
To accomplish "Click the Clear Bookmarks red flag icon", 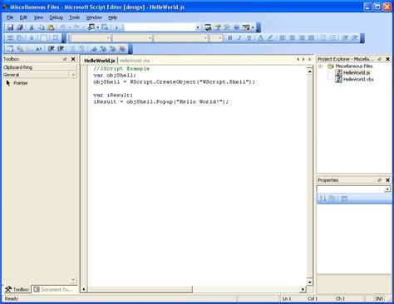I will pyautogui.click(x=122, y=49).
